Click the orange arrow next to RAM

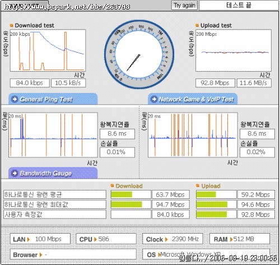pos(231,239)
